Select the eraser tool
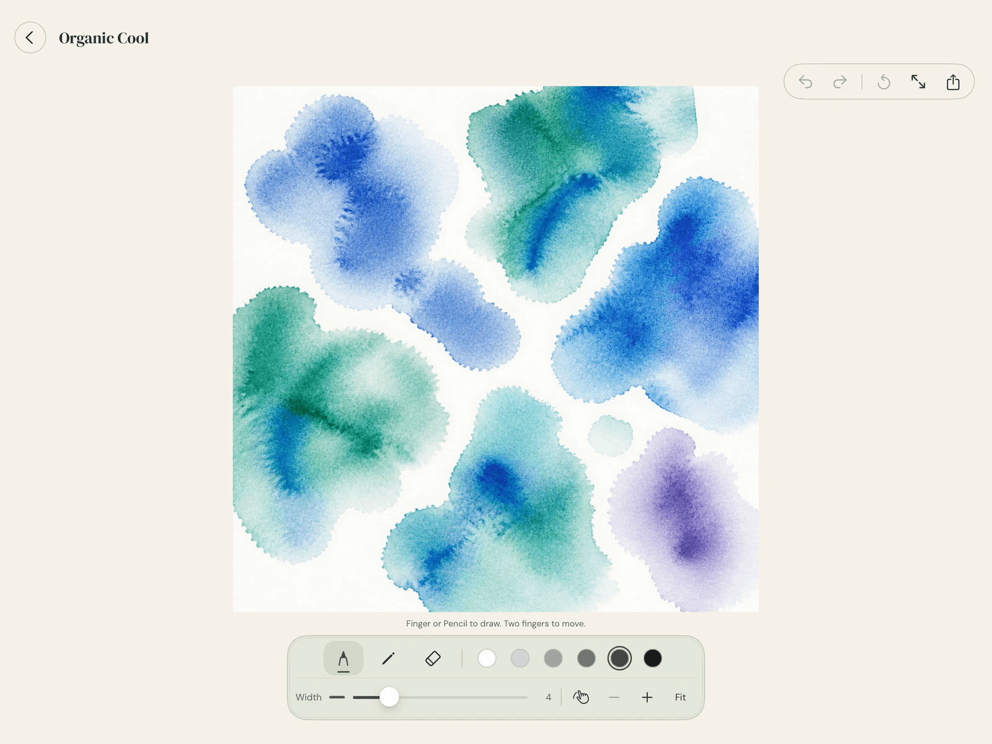The height and width of the screenshot is (744, 992). coord(433,658)
